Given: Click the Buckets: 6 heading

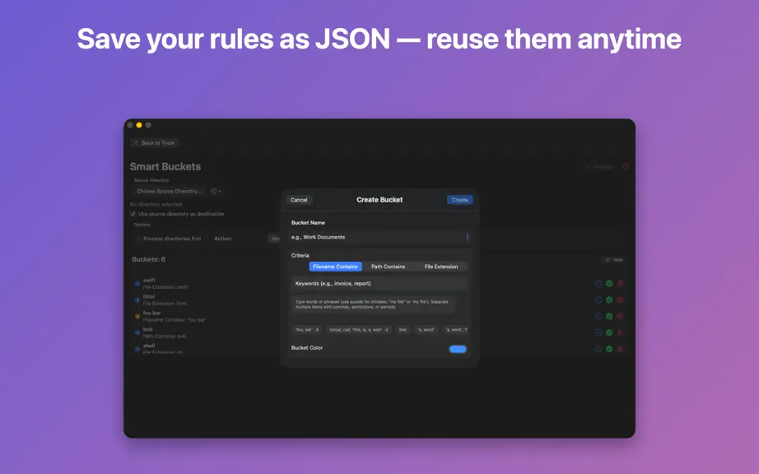Looking at the screenshot, I should tap(149, 259).
